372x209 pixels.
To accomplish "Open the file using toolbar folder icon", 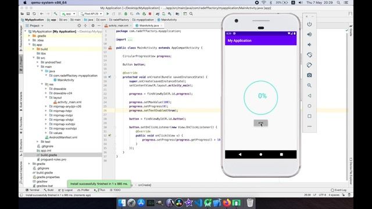I will tap(22, 14).
